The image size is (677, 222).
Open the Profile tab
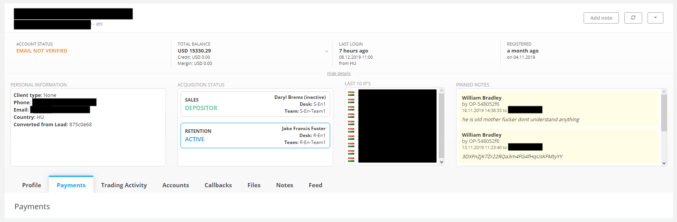32,185
